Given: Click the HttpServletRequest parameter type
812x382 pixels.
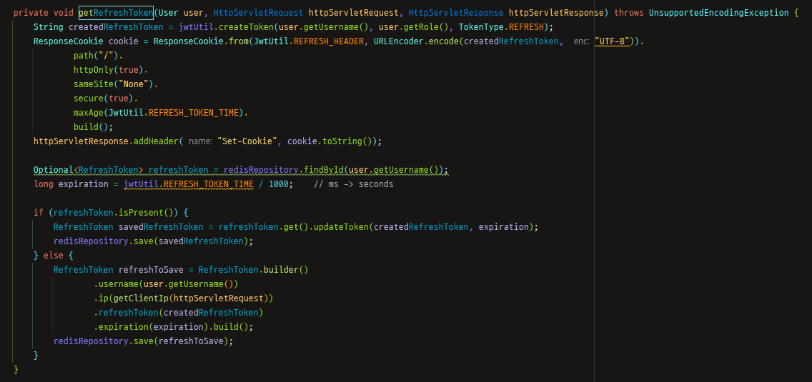Looking at the screenshot, I should point(258,12).
